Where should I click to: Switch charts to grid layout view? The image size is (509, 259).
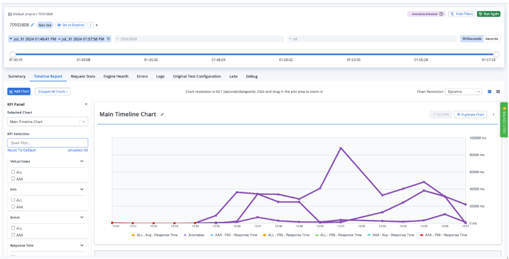click(x=498, y=92)
